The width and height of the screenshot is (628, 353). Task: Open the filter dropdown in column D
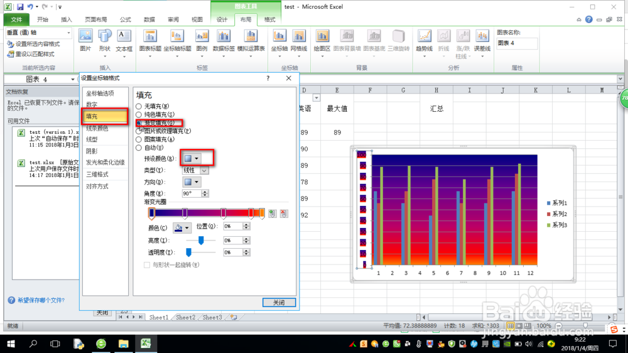point(317,98)
